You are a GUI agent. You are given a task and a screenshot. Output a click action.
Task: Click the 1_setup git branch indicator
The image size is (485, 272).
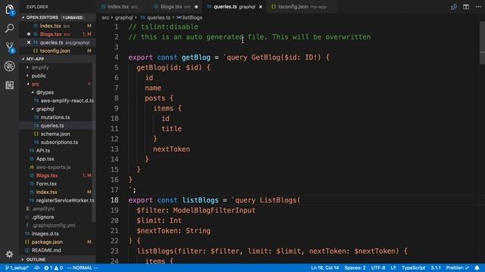(17, 267)
